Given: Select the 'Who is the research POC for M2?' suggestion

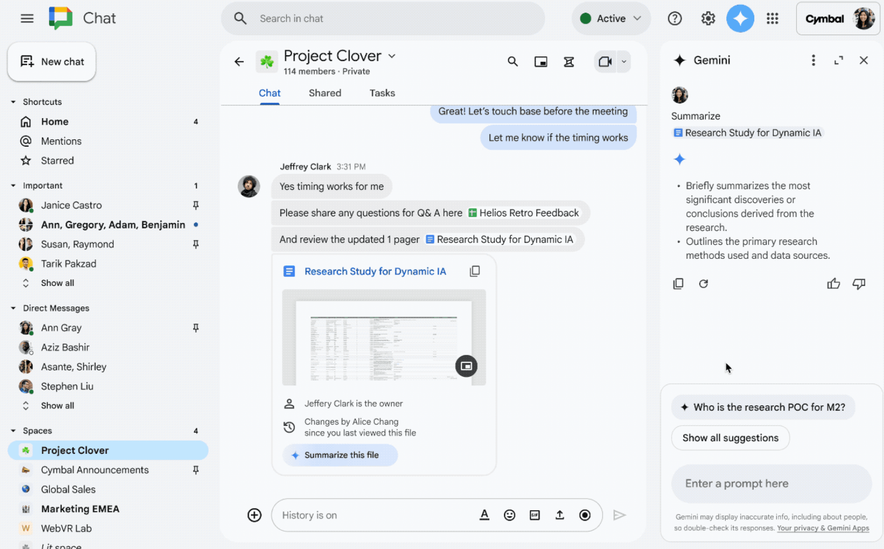Looking at the screenshot, I should 763,407.
